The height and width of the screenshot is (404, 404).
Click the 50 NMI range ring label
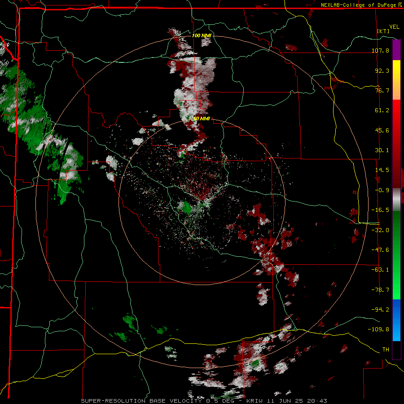tap(202, 119)
